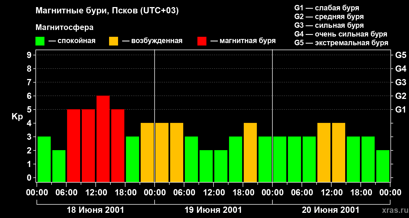Select the 'G1 — слабая буря' legend line

[x=327, y=8]
